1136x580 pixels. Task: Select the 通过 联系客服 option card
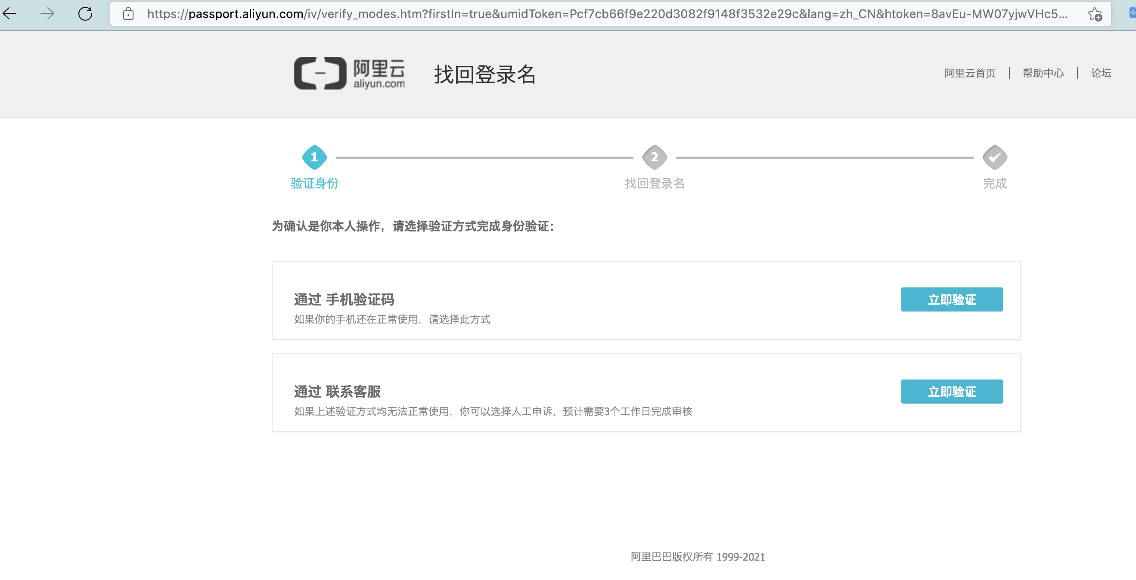tap(646, 392)
